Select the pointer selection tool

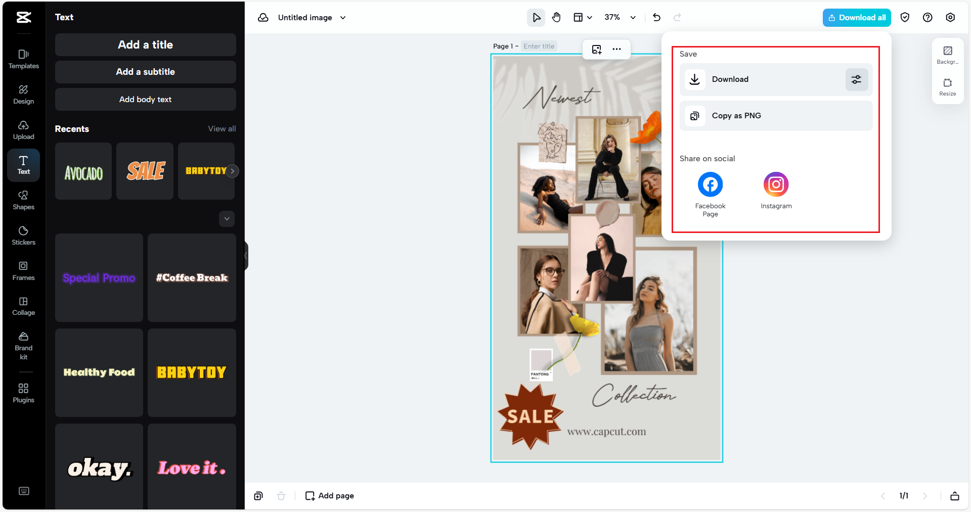coord(536,18)
